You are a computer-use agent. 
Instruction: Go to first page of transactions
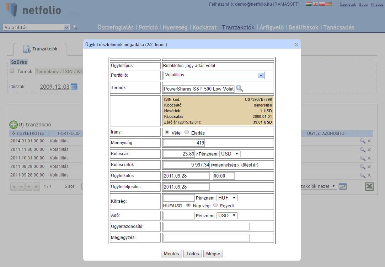(14, 187)
